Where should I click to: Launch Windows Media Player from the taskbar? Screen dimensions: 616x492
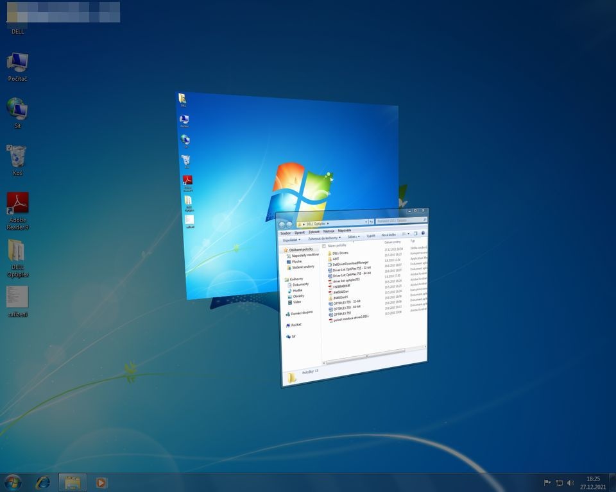101,482
